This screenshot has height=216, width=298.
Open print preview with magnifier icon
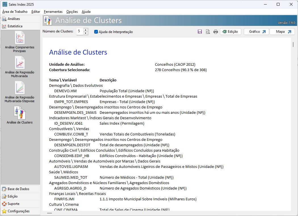208,32
